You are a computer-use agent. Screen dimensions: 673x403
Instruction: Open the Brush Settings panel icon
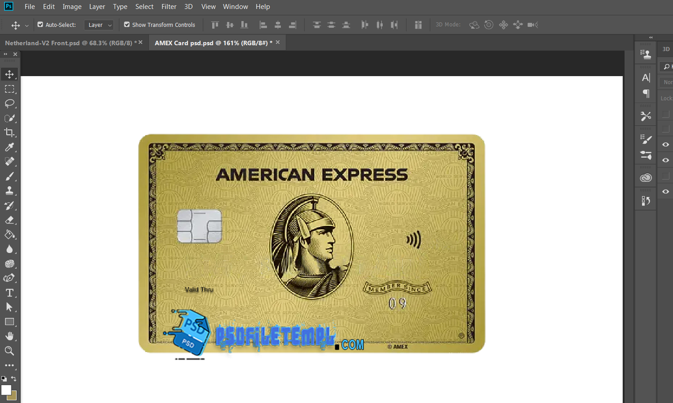pos(646,140)
